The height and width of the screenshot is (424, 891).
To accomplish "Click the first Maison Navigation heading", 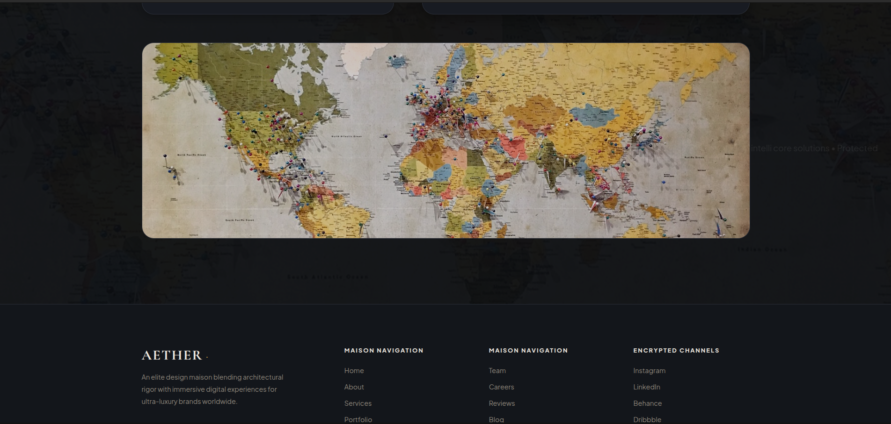I will pyautogui.click(x=384, y=351).
